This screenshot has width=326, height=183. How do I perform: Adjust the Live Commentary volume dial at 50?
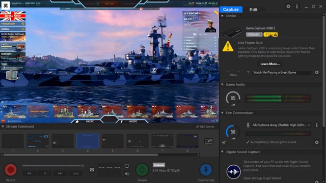point(233,132)
